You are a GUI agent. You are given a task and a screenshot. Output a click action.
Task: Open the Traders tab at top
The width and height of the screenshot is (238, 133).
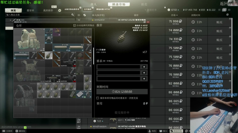pyautogui.click(x=94, y=4)
